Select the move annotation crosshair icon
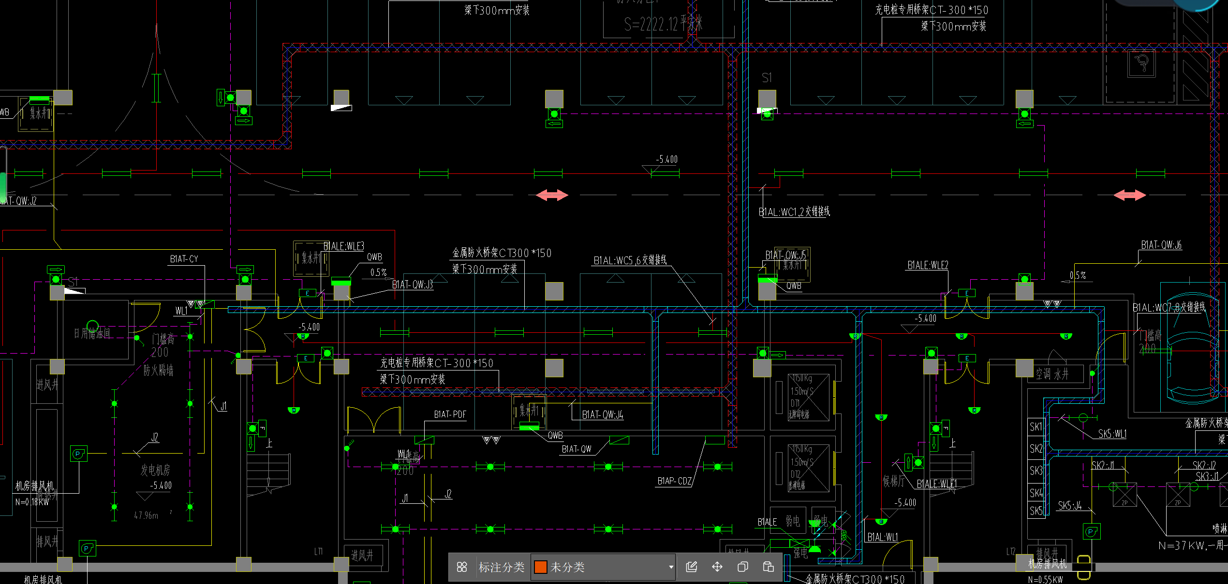1228x584 pixels. click(x=717, y=567)
